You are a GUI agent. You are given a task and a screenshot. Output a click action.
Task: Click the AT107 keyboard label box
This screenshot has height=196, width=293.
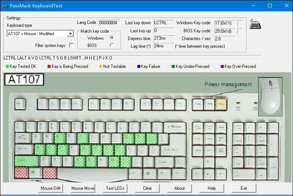[x=24, y=79]
